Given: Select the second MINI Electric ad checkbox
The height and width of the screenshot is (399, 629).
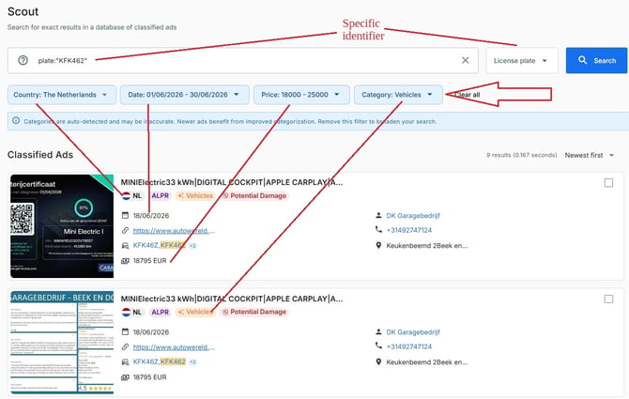Looking at the screenshot, I should 608,299.
